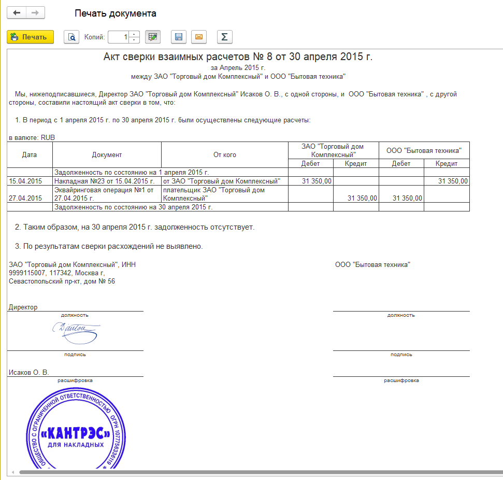
Task: Click the name "Исаков О. В." above расшифровка
Action: pyautogui.click(x=28, y=373)
